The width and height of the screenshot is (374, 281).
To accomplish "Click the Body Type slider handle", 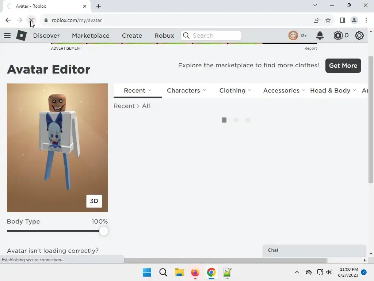I will tap(103, 231).
